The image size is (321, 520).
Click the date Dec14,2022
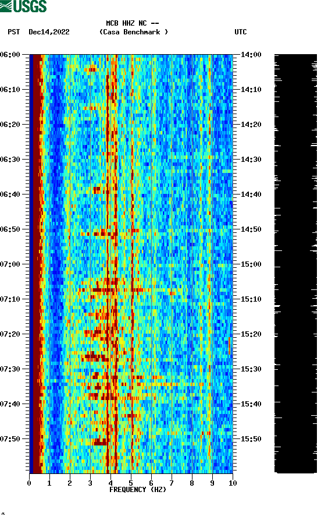coord(49,32)
